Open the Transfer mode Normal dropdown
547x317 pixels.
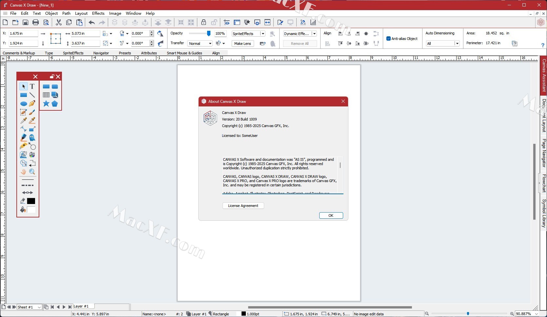tap(200, 44)
